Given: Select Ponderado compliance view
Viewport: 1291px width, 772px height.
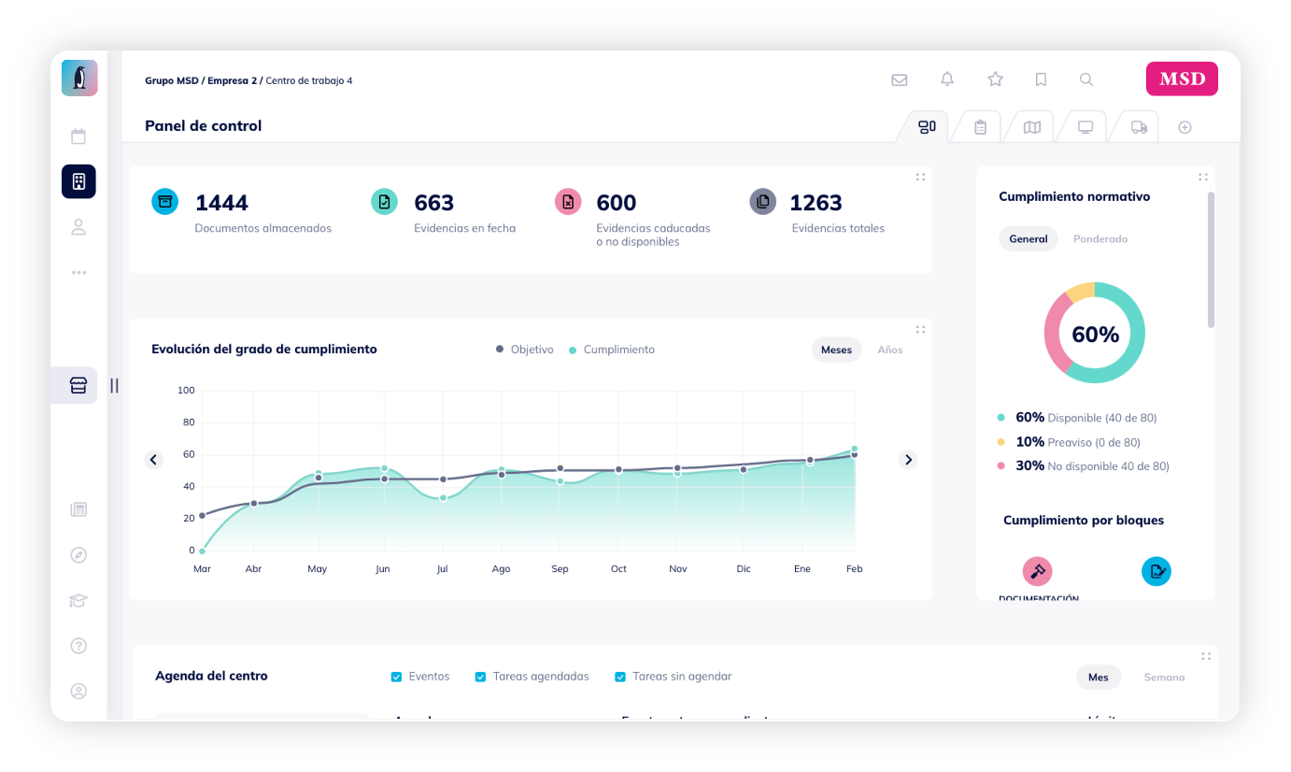Looking at the screenshot, I should [x=1099, y=239].
